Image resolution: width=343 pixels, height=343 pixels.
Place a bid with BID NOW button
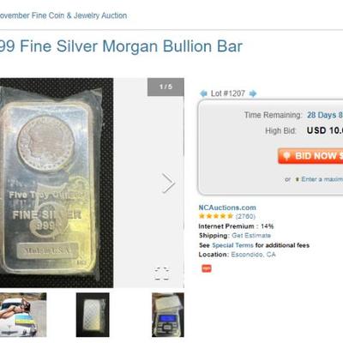[x=310, y=156]
